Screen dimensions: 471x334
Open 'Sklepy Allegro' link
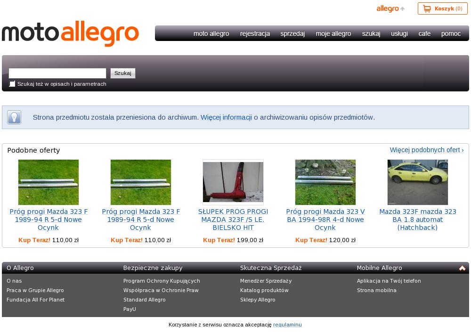258,300
